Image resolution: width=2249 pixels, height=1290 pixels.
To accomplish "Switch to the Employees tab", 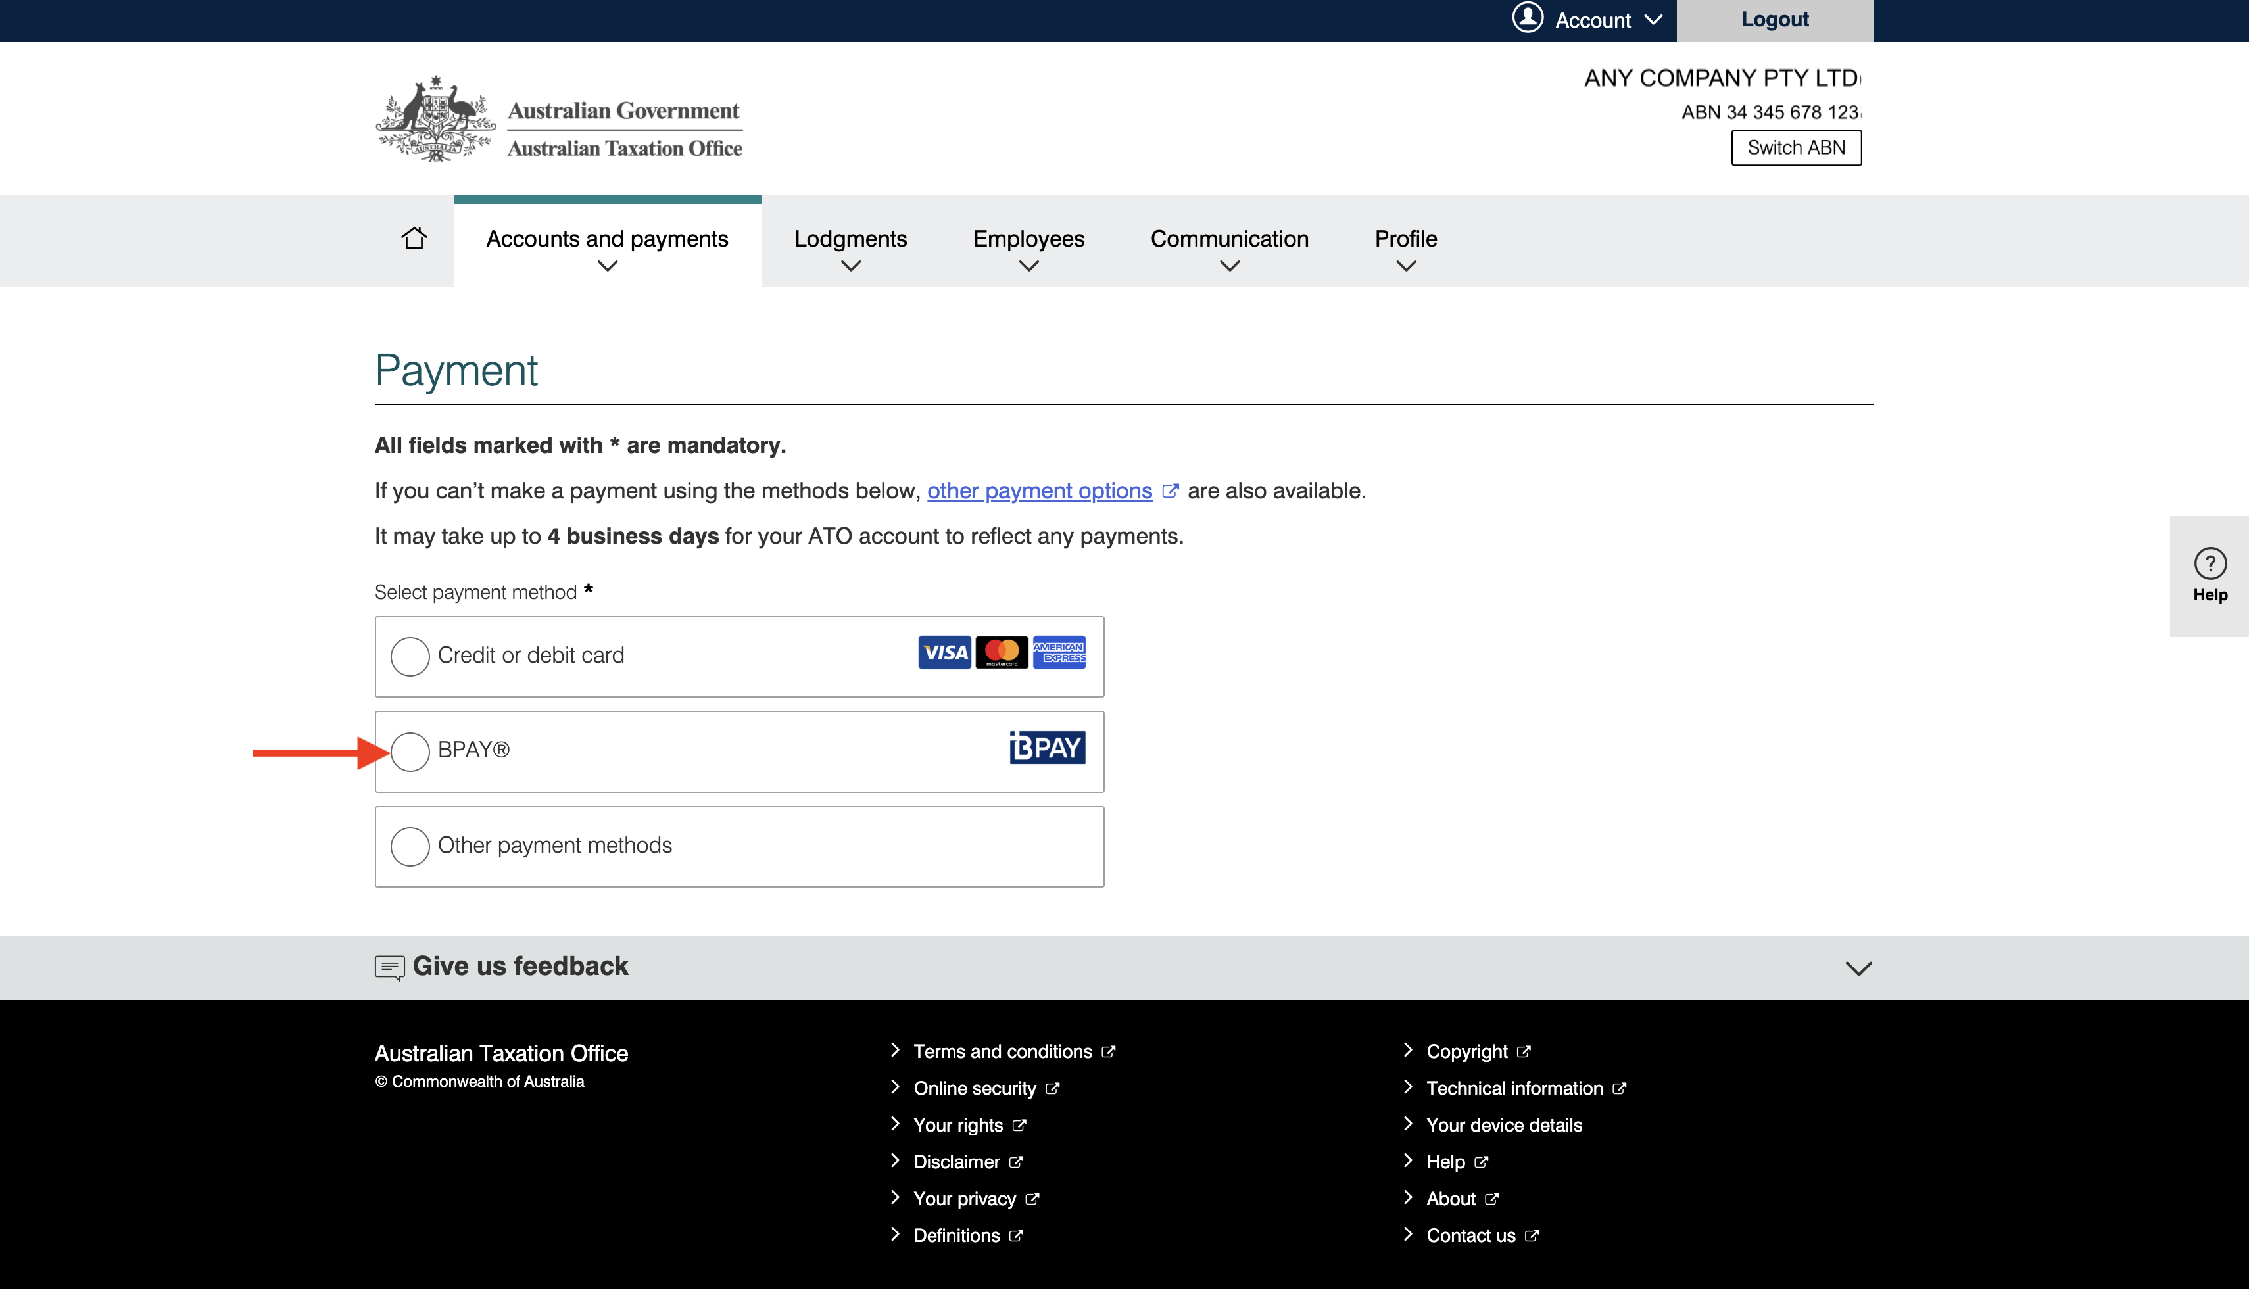I will 1028,238.
